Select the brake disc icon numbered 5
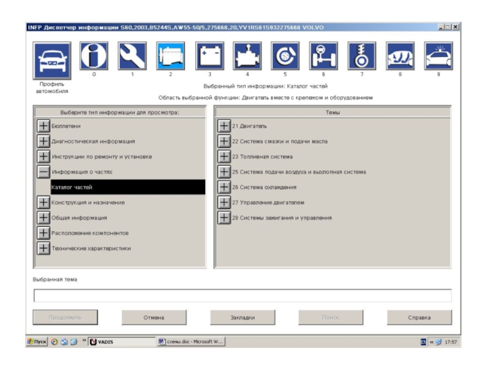490x367 pixels. tap(285, 56)
